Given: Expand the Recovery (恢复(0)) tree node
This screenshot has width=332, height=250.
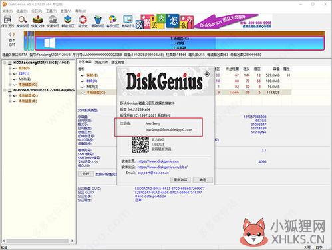Looking at the screenshot, I should click(10, 68).
